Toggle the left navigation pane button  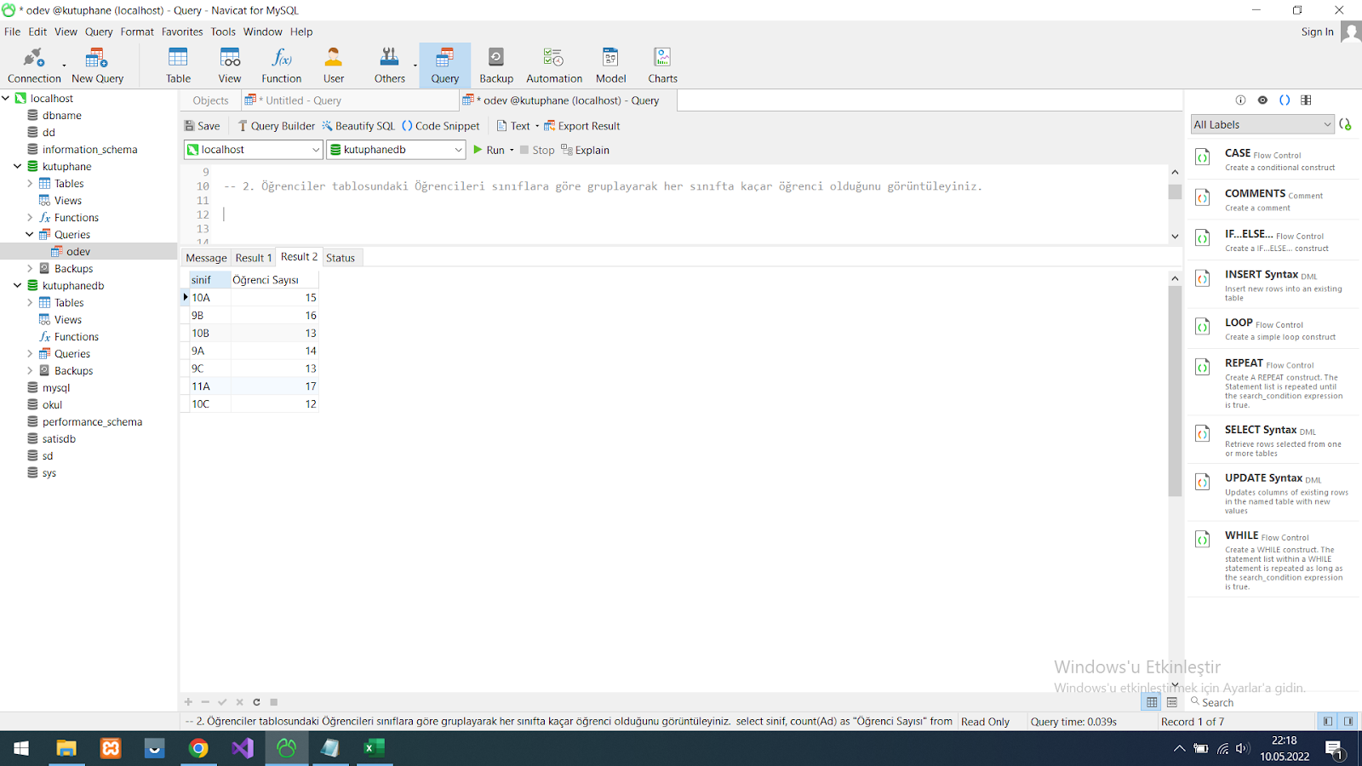tap(1328, 721)
